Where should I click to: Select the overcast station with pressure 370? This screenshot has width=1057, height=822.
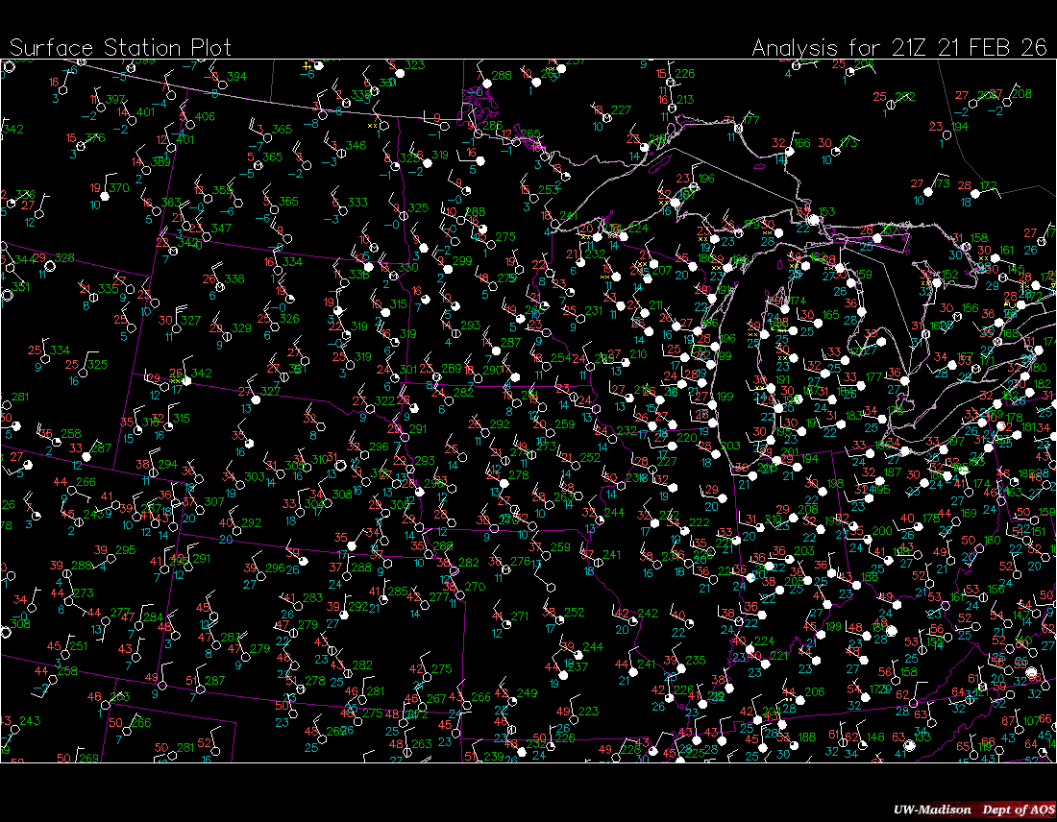click(x=103, y=196)
